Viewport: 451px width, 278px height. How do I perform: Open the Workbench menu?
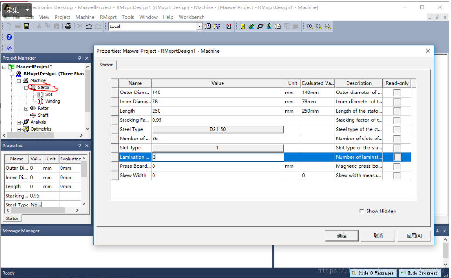(x=192, y=17)
